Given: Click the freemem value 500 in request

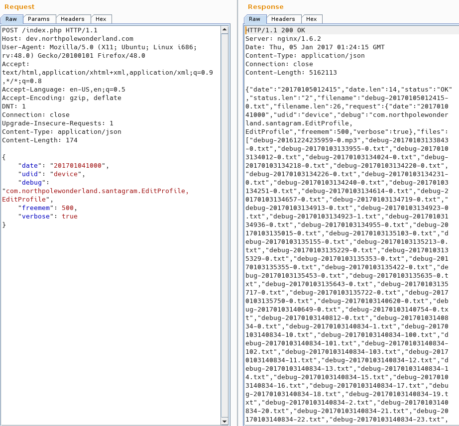Looking at the screenshot, I should 69,208.
